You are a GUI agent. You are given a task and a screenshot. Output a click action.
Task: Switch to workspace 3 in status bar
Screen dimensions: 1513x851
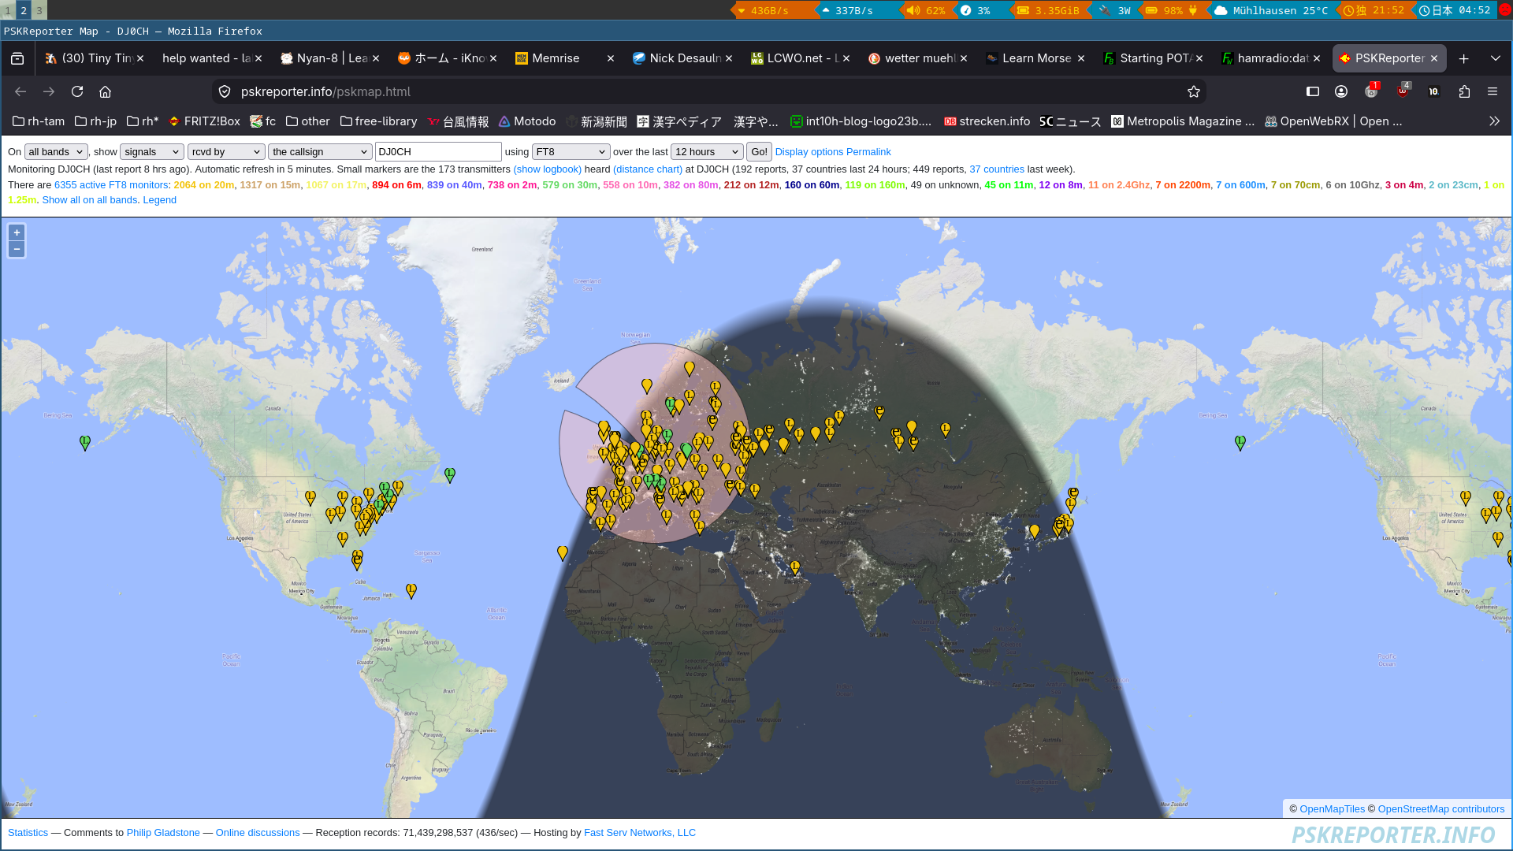39,10
